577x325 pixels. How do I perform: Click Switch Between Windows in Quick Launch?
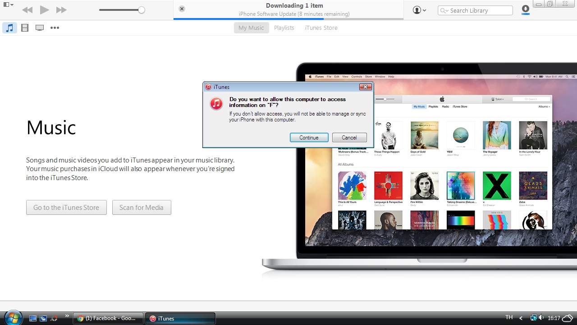[43, 318]
